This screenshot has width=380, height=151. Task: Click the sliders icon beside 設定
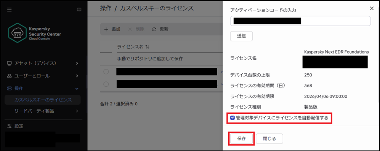[10, 126]
